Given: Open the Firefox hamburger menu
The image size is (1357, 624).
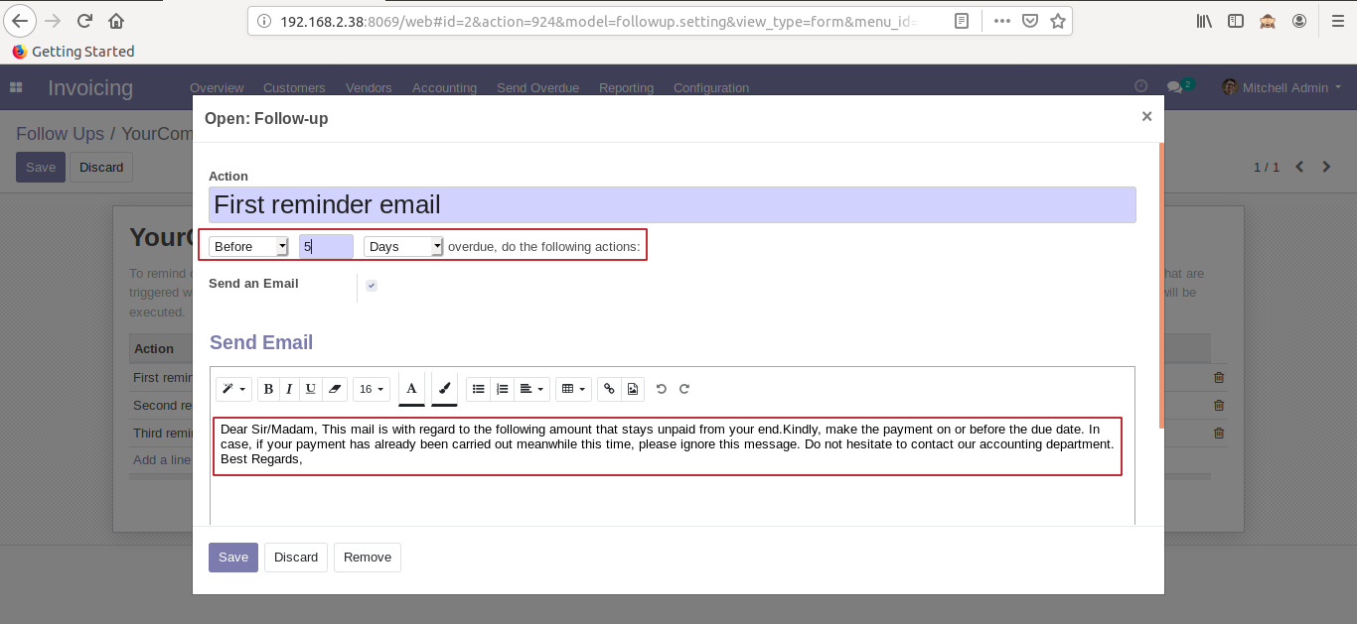Looking at the screenshot, I should [x=1337, y=21].
